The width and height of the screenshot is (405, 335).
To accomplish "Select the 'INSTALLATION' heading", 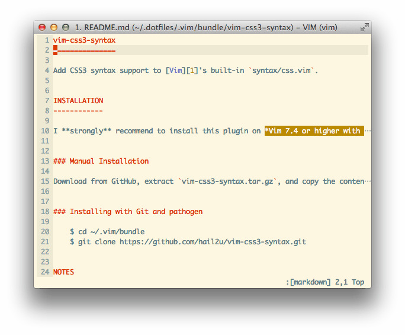I will coord(78,101).
